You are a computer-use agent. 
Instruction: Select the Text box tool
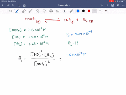[65, 11]
